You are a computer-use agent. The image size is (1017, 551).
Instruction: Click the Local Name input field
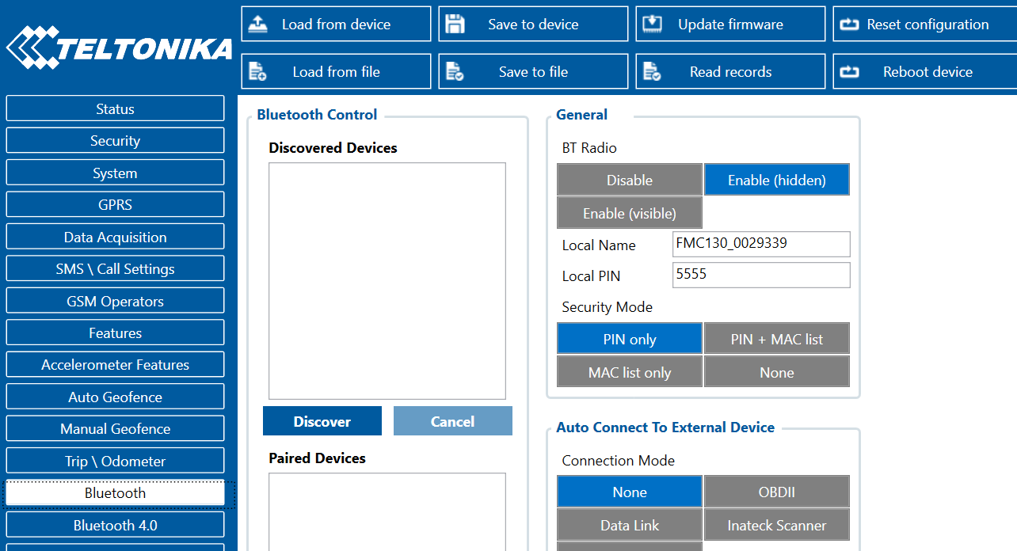[760, 244]
